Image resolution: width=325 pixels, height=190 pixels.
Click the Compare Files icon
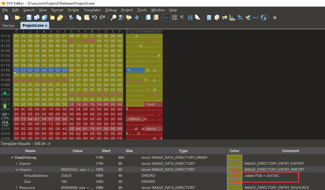tap(217, 18)
